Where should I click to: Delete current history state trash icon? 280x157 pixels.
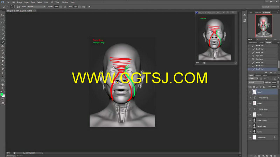(275, 73)
